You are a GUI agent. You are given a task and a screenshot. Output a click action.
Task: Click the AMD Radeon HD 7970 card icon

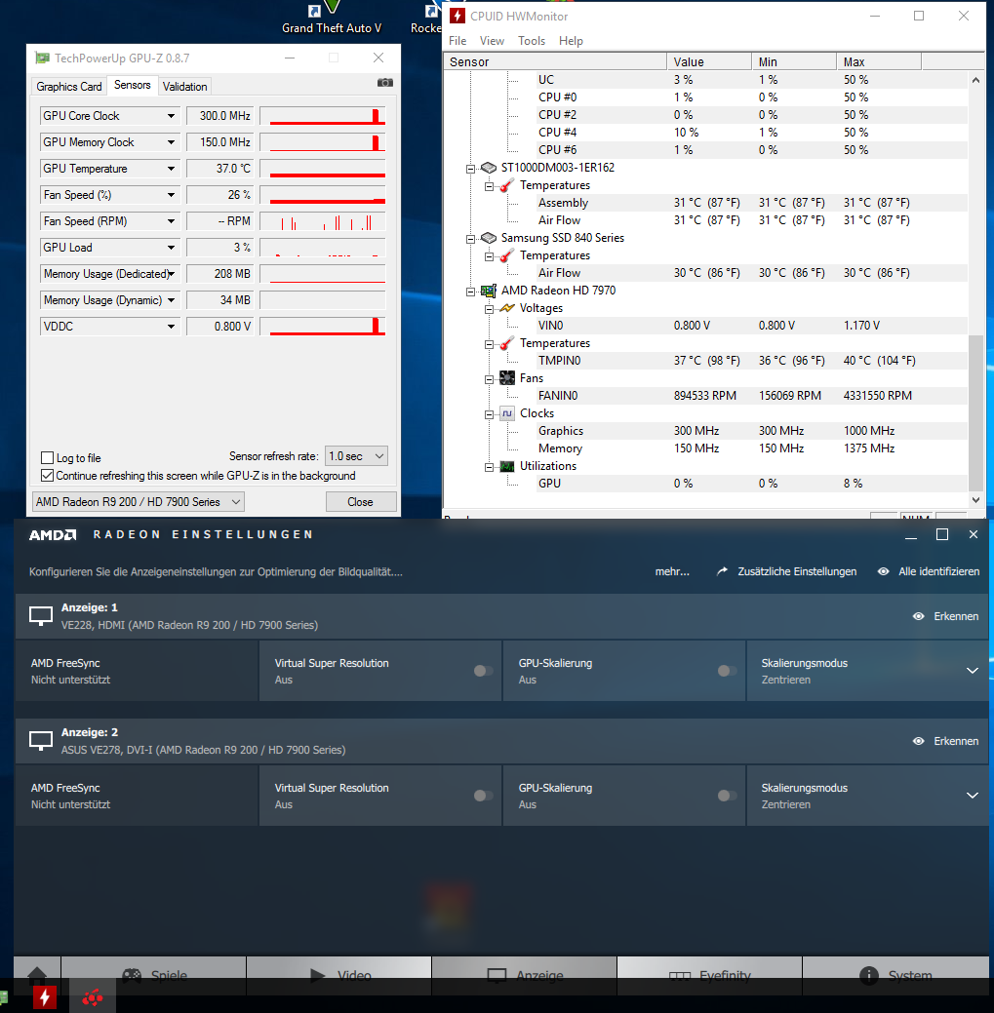(x=489, y=291)
